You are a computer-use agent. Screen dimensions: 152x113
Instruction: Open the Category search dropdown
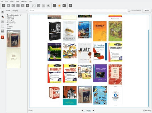(x=20, y=11)
